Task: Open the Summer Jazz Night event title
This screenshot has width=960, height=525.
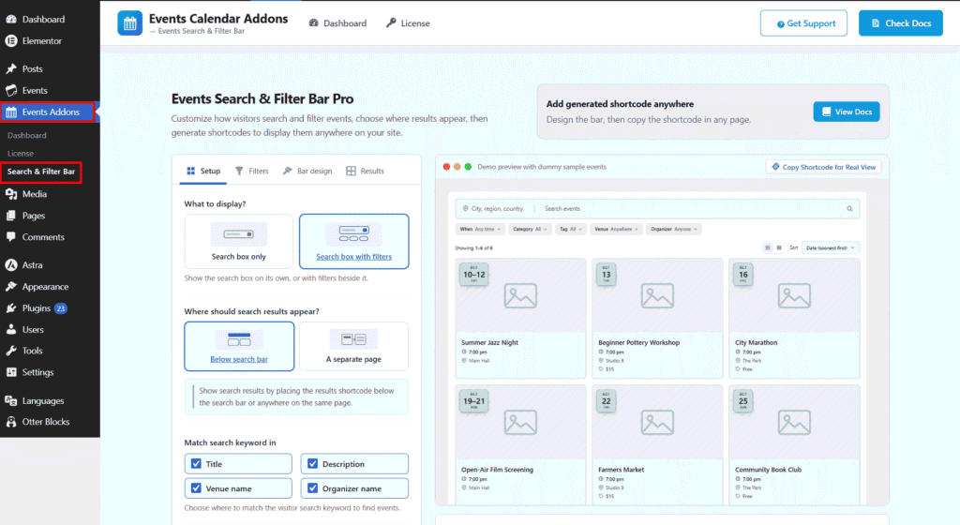Action: pyautogui.click(x=489, y=343)
